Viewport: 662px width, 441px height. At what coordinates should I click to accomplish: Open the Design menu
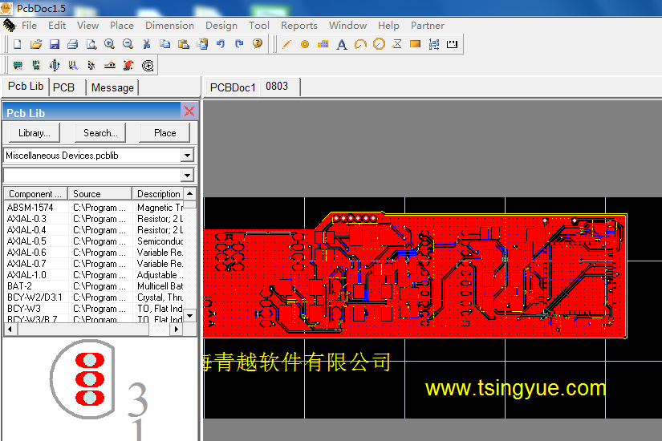(221, 26)
